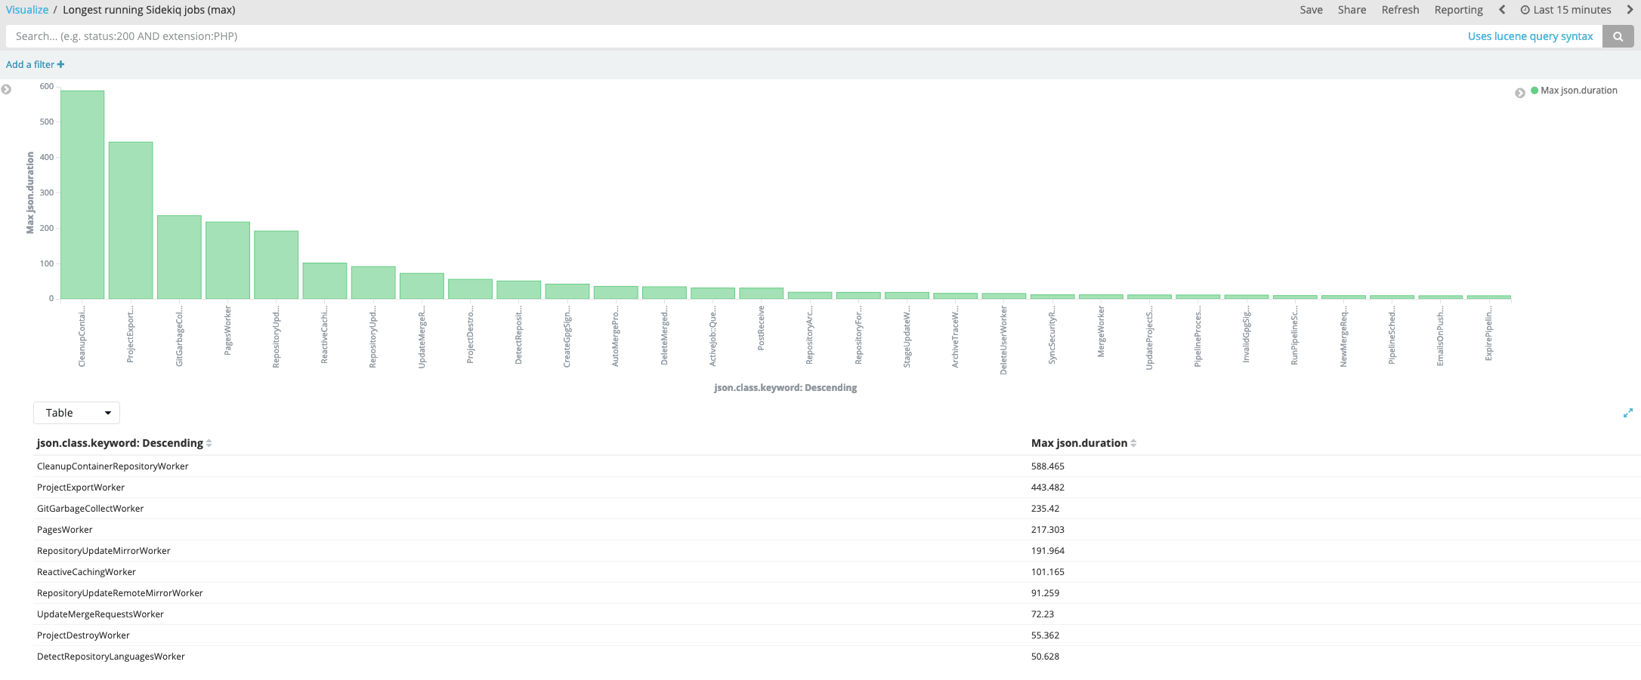Click the tallest CleanupContainer bar in chart
Viewport: 1641px width, 680px height.
click(x=82, y=195)
